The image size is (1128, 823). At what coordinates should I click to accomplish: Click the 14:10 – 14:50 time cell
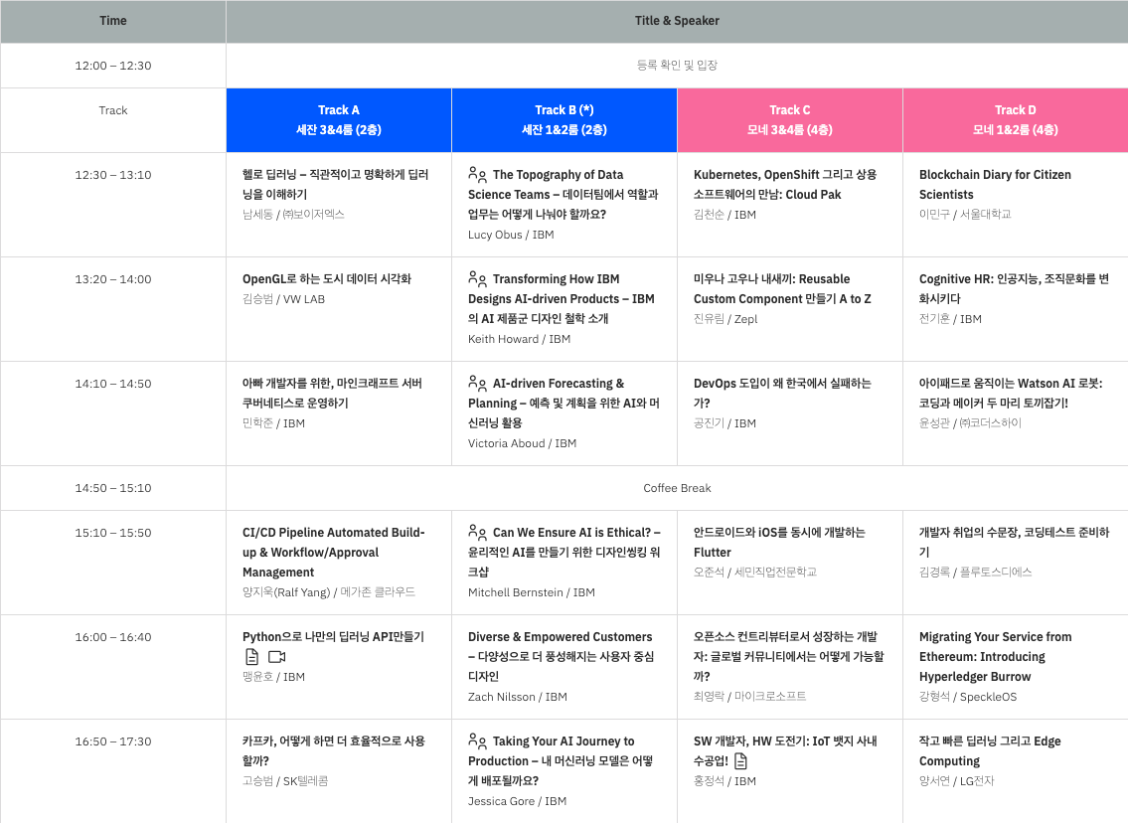click(x=113, y=412)
